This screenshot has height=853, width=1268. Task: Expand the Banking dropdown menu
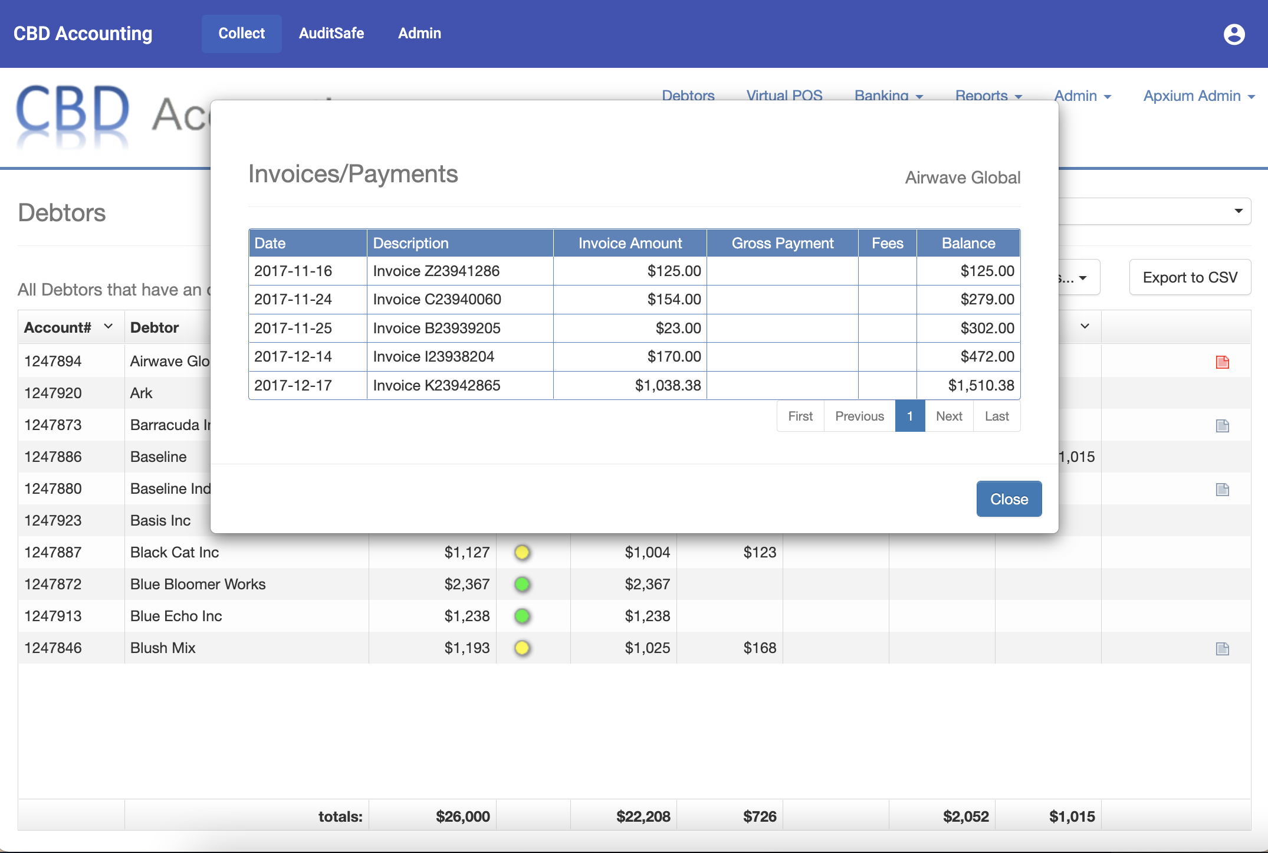point(889,94)
